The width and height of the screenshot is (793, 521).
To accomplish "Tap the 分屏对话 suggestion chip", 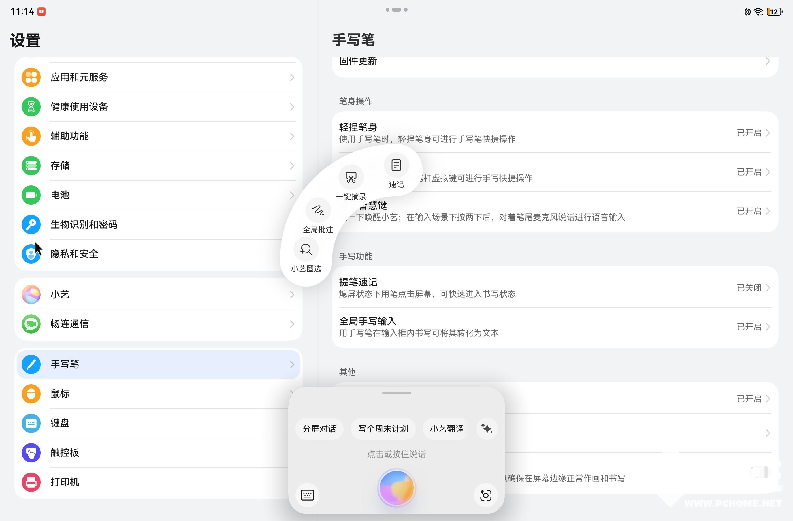I will click(x=319, y=429).
